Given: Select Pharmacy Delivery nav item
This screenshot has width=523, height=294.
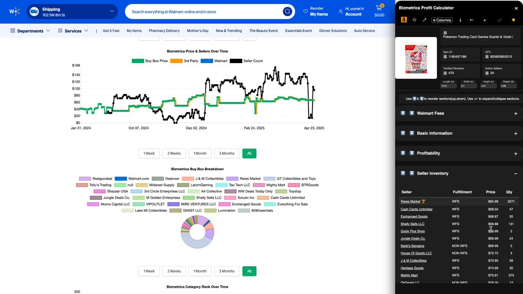Looking at the screenshot, I should pos(164,31).
